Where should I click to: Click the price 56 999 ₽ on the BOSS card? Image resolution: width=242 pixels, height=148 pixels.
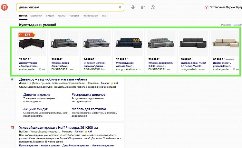[153, 59]
